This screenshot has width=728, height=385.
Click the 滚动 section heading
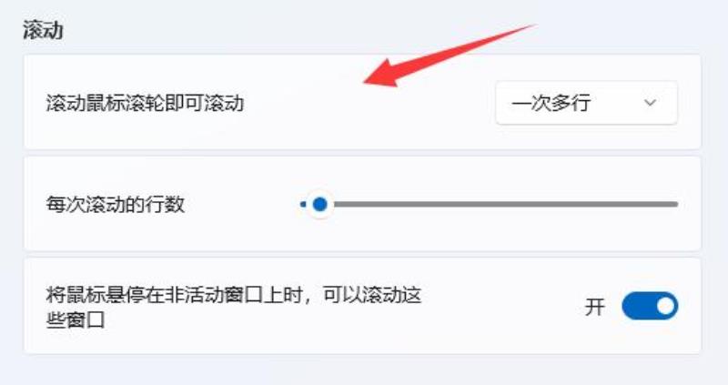43,31
